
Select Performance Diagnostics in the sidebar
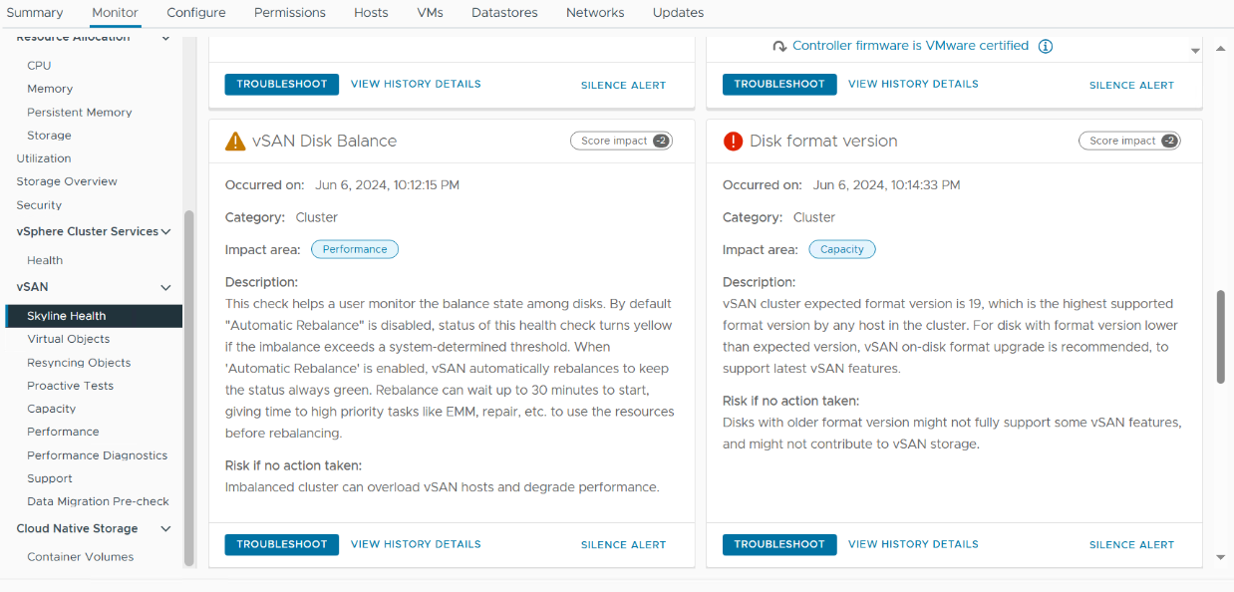[97, 454]
